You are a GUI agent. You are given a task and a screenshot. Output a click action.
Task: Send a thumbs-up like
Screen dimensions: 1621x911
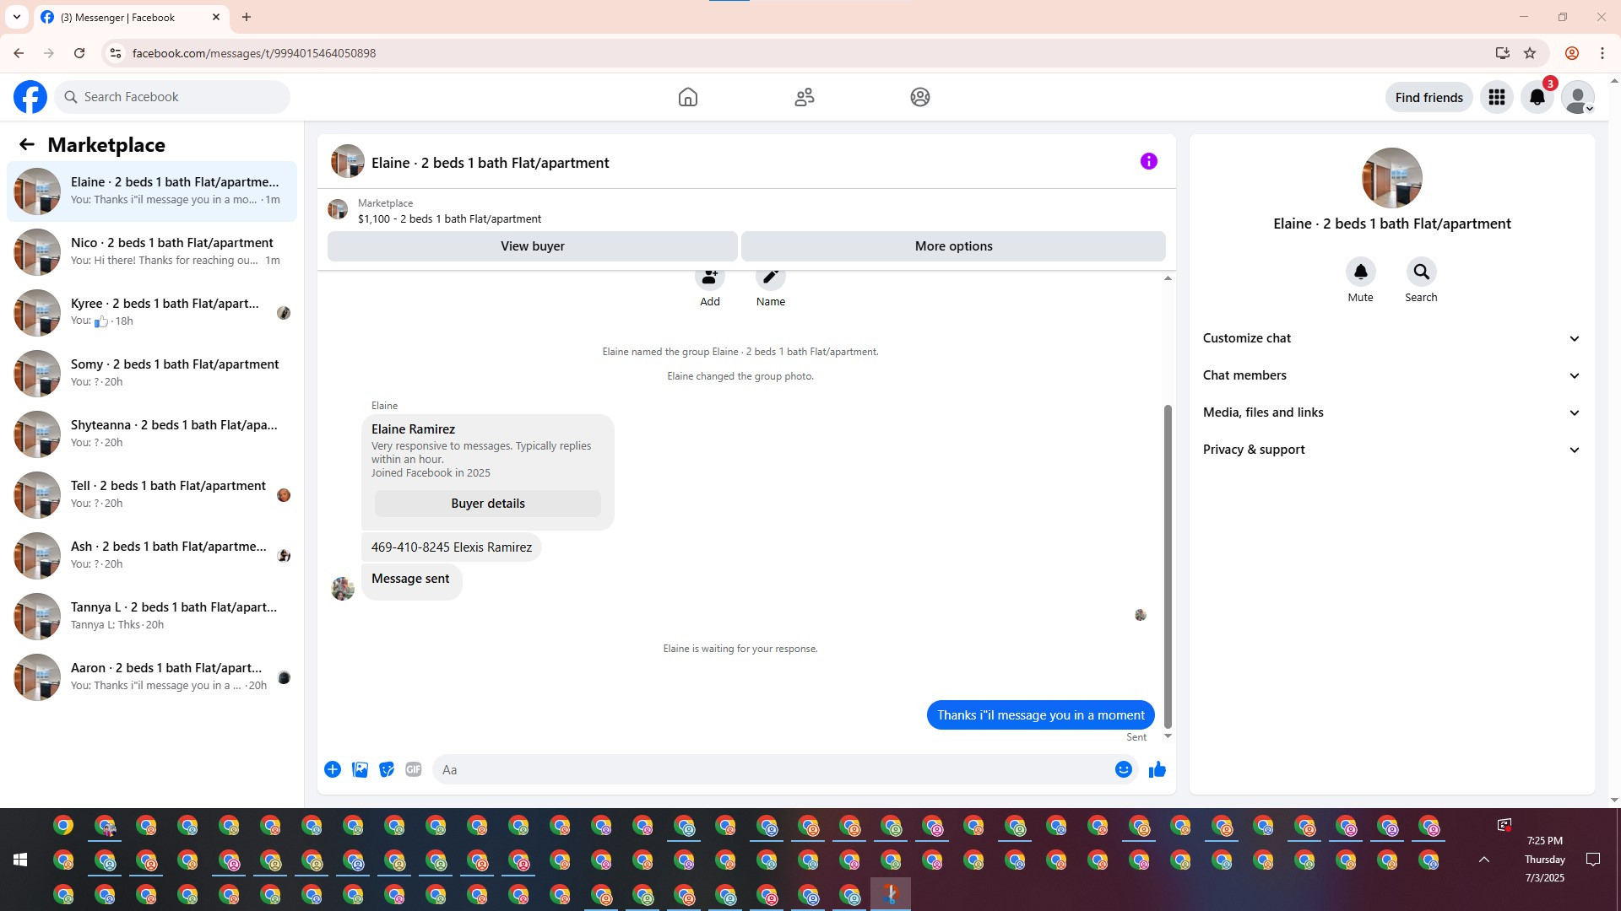pyautogui.click(x=1157, y=769)
